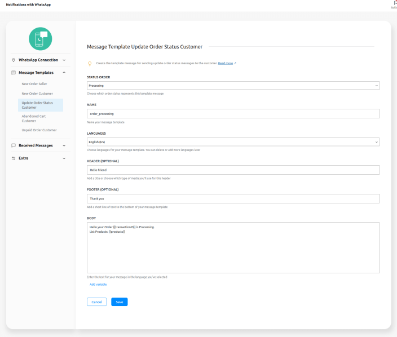Screen dimensions: 397x337
Task: Save the message template
Action: [120, 302]
